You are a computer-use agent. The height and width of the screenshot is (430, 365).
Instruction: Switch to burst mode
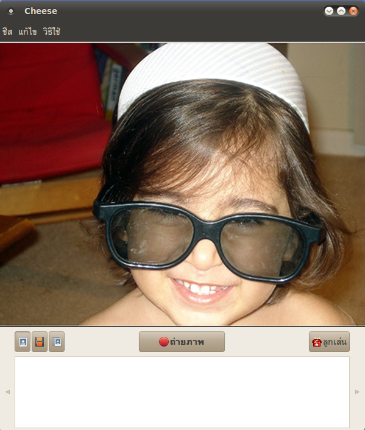(x=57, y=342)
